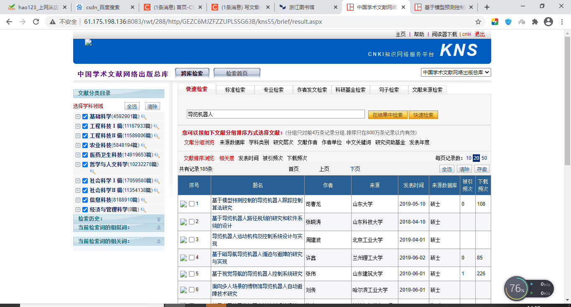Click the 跨库检索 button
Image resolution: width=571 pixels, height=307 pixels.
coord(192,73)
